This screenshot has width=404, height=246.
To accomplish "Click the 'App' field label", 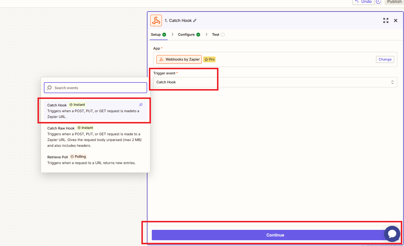I will tap(156, 48).
